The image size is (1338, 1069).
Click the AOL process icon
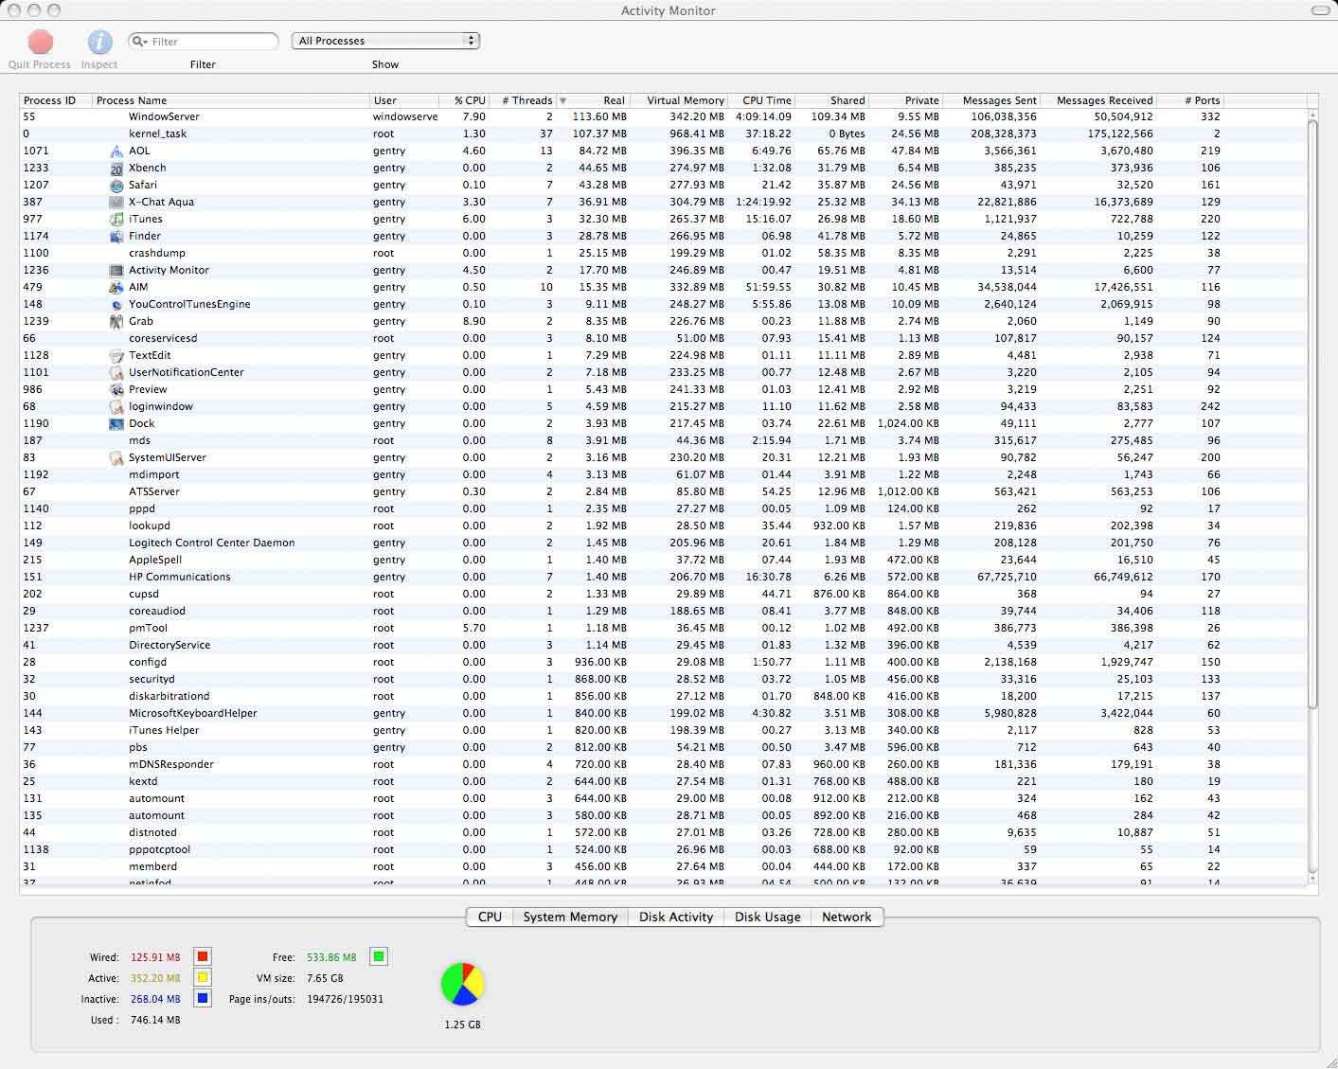point(116,151)
